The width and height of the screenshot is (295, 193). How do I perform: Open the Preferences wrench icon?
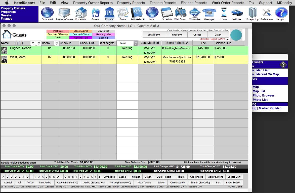[x=267, y=12]
